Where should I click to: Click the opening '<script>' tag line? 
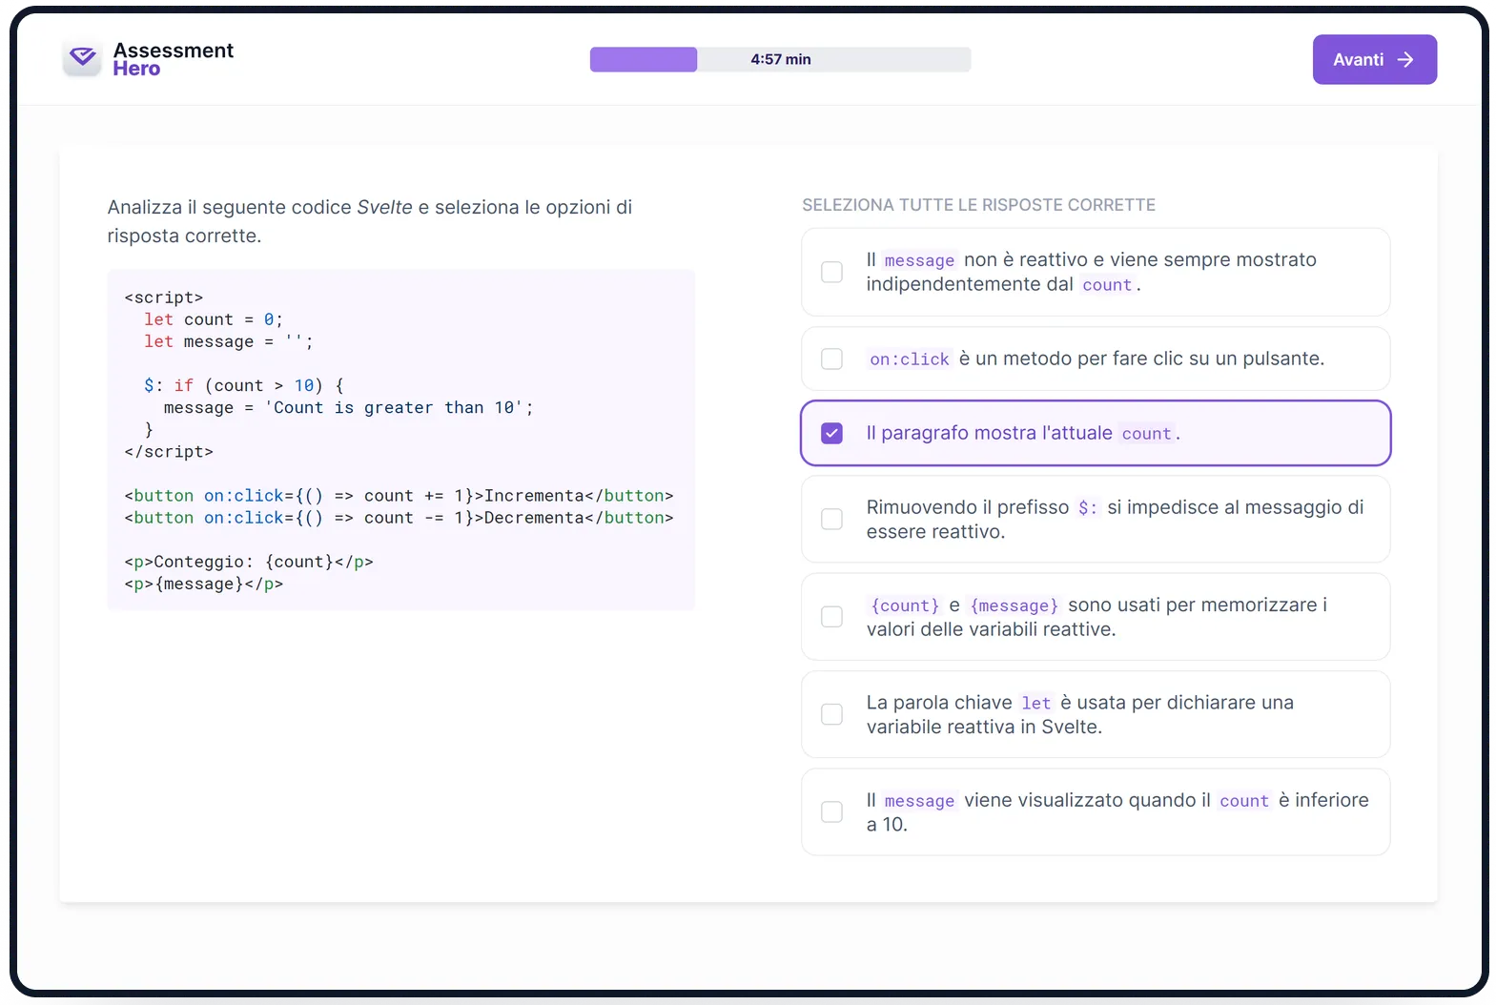click(x=164, y=297)
